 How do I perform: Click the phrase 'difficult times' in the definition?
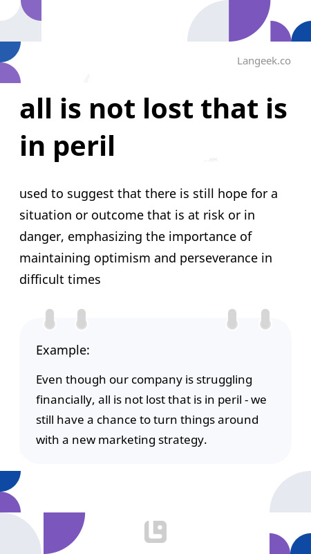pyautogui.click(x=60, y=280)
